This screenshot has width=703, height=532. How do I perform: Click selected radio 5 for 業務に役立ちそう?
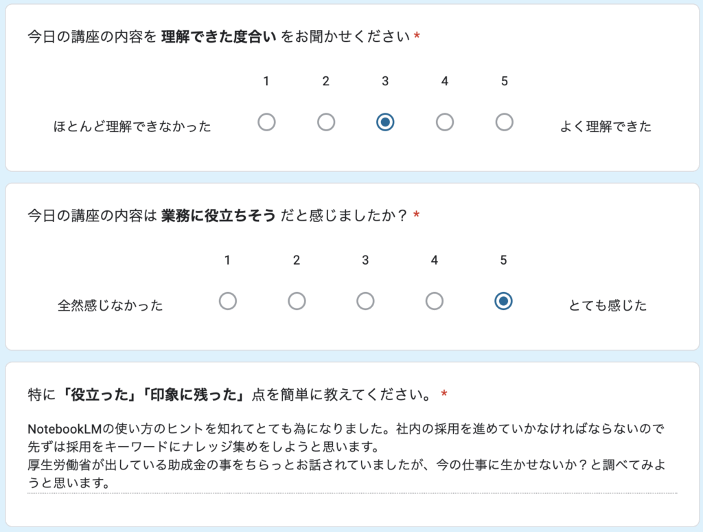click(x=503, y=301)
